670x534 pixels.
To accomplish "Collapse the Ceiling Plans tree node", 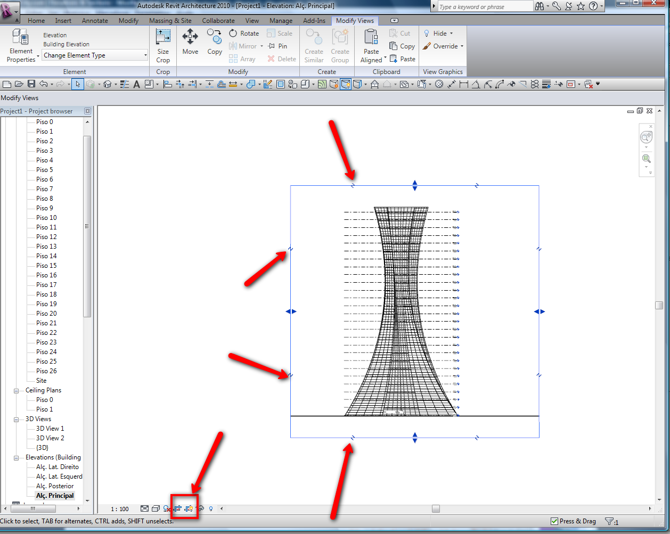I will [17, 390].
